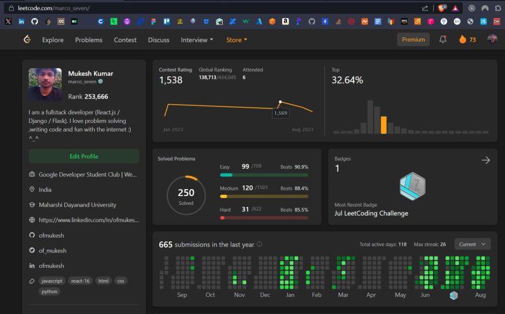Click the streak flame icon showing 73
Screen dimensions: 505x314
[x=463, y=40]
